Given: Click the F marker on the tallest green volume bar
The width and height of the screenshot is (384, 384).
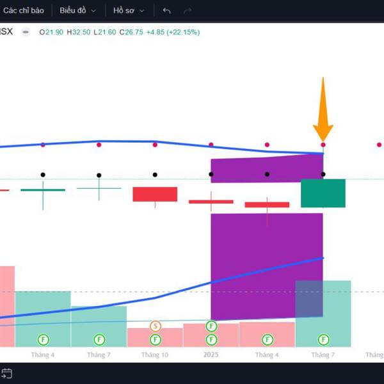Looking at the screenshot, I should pyautogui.click(x=323, y=340).
